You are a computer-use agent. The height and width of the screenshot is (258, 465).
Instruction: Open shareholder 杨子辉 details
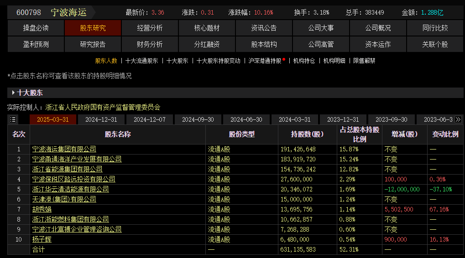[x=42, y=239]
